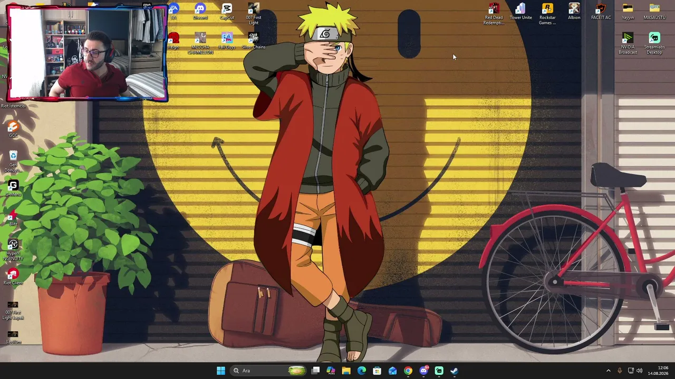
Task: Switch to Discord on the taskbar
Action: 423,371
